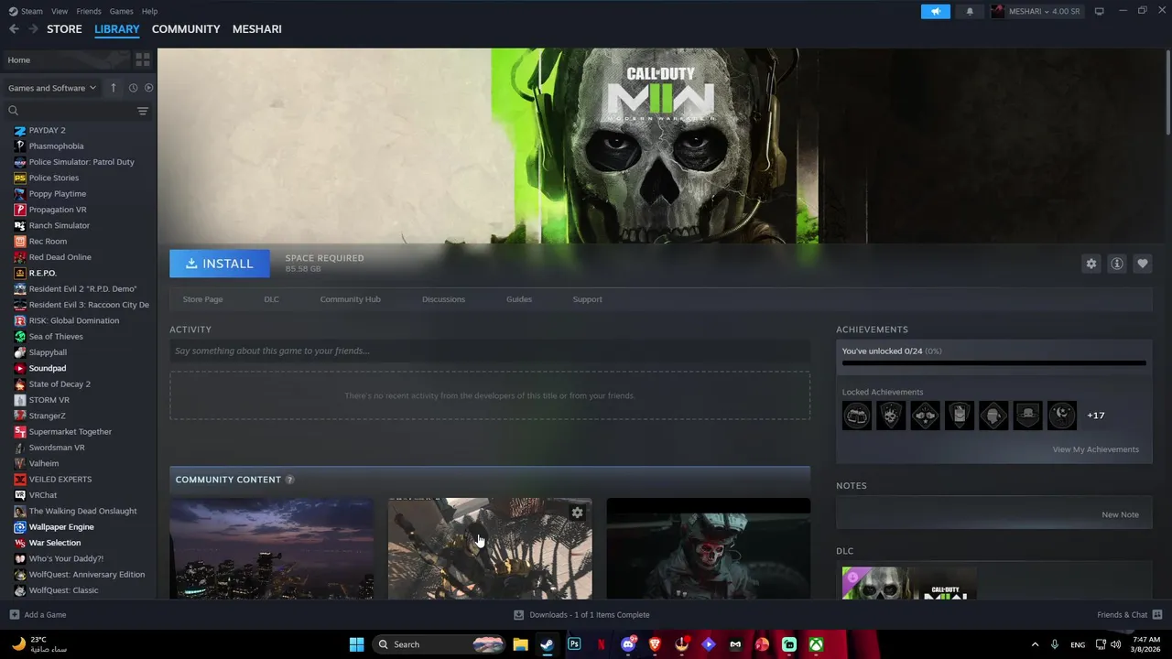The height and width of the screenshot is (659, 1172).
Task: Select Red Dead Online in library
Action: point(60,257)
